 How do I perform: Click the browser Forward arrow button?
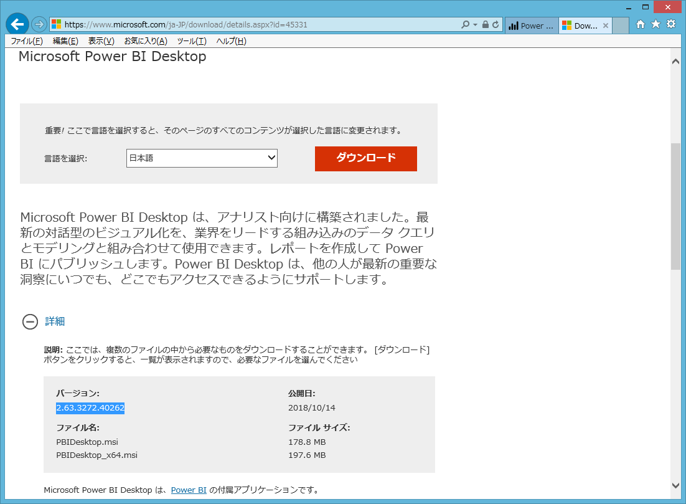tap(39, 24)
